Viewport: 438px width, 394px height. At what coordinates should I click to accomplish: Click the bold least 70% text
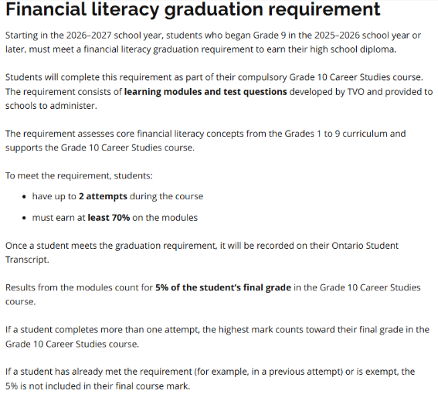click(x=109, y=218)
